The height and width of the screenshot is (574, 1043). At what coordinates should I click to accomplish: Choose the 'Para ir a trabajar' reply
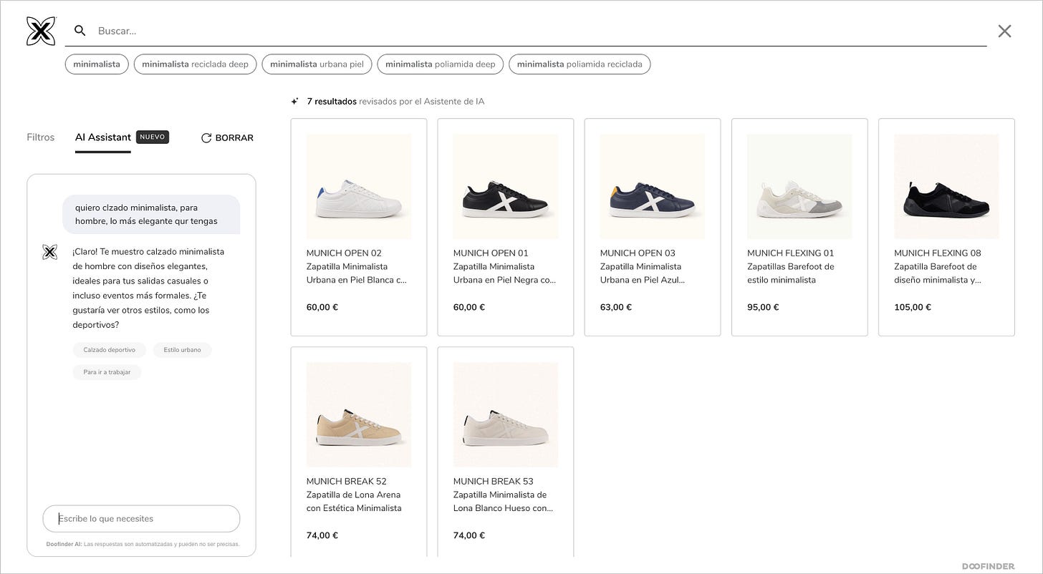(107, 372)
